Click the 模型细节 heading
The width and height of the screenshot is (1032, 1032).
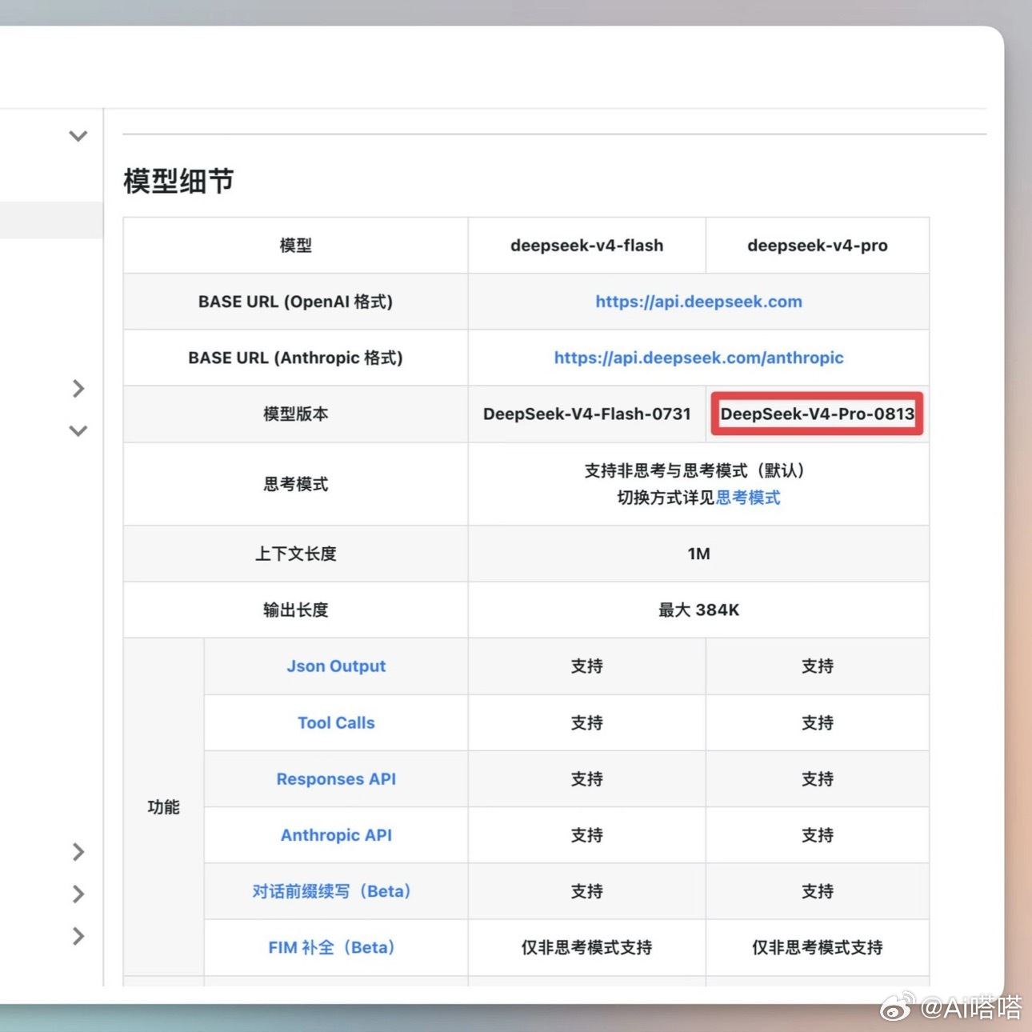coord(178,181)
